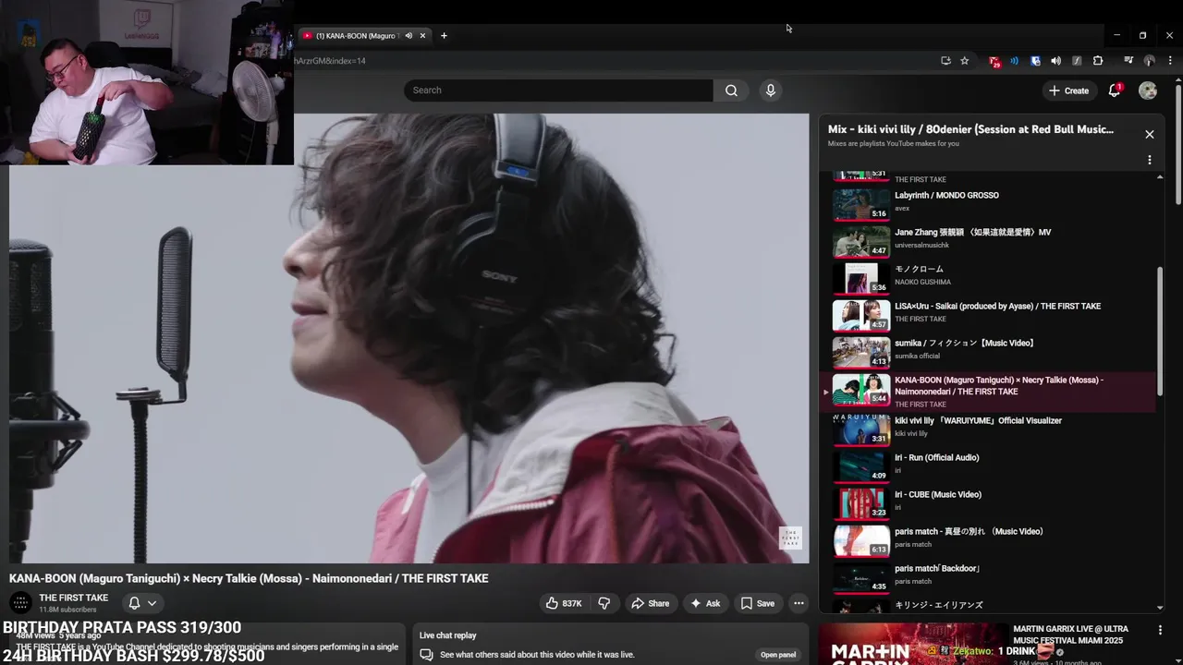The width and height of the screenshot is (1183, 665).
Task: Open options for the Martin Garrix video
Action: pyautogui.click(x=1160, y=630)
